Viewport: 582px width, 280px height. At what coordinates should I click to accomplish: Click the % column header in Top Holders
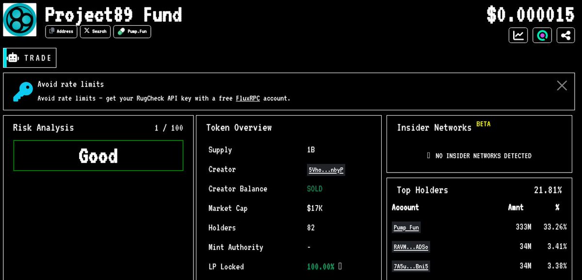(557, 207)
